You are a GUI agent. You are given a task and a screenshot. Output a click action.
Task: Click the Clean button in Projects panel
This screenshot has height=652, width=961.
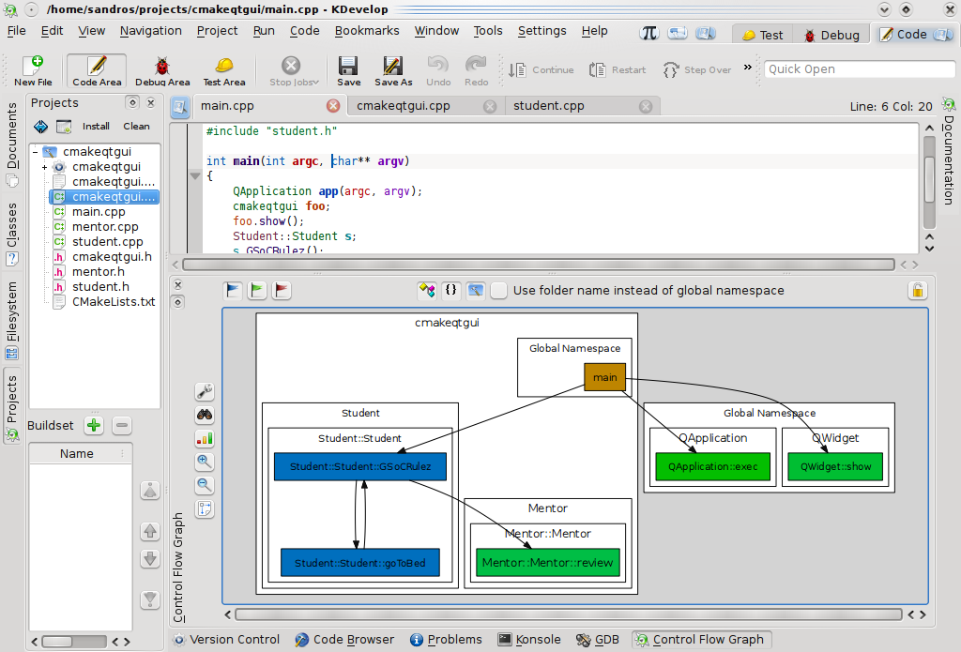(x=137, y=126)
